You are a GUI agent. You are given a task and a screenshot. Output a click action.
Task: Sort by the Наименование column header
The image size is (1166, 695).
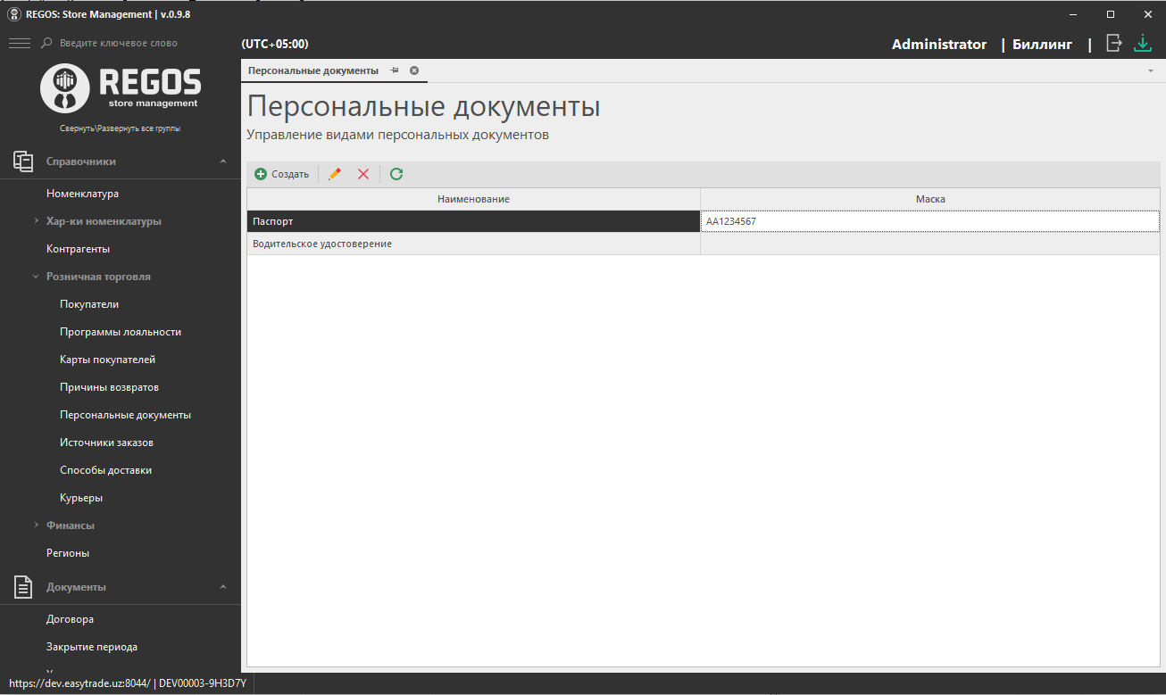point(473,199)
